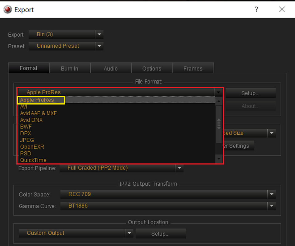Click format list scroll up arrow
The height and width of the screenshot is (246, 295).
[x=219, y=101]
